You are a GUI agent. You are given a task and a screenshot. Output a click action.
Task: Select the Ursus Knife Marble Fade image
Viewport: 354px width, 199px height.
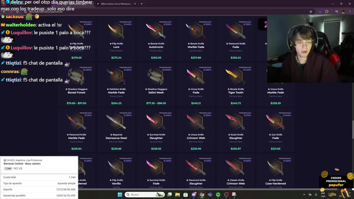[x=275, y=77]
